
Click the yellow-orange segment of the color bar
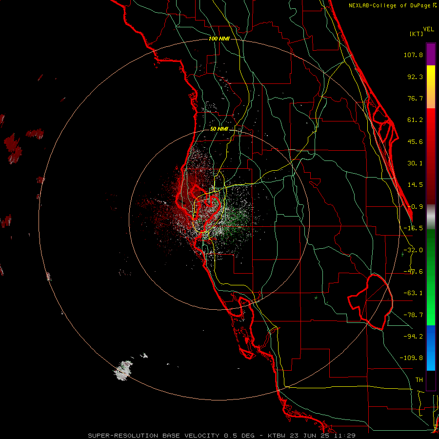point(431,87)
